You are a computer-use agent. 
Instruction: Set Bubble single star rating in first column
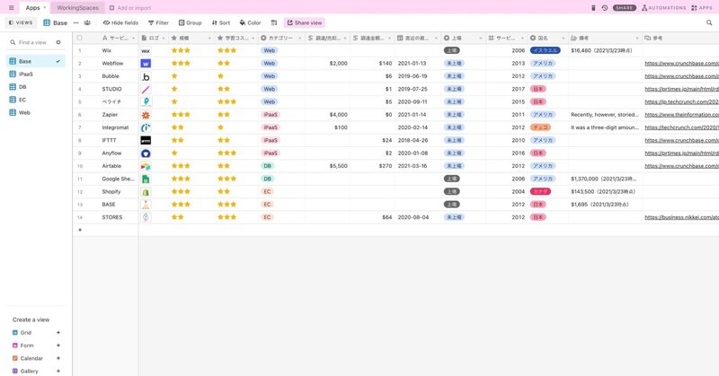coord(174,76)
